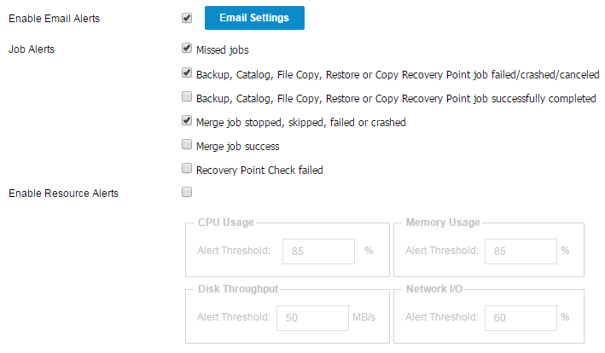Image resolution: width=605 pixels, height=353 pixels.
Task: Toggle the Missed jobs checkbox
Action: [x=187, y=48]
